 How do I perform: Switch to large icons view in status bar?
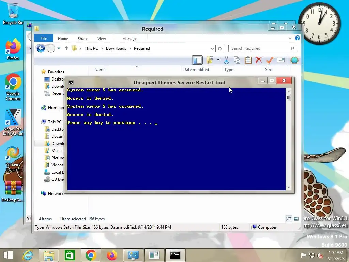(x=296, y=219)
